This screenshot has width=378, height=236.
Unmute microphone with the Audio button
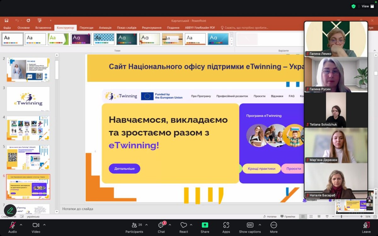pyautogui.click(x=13, y=225)
